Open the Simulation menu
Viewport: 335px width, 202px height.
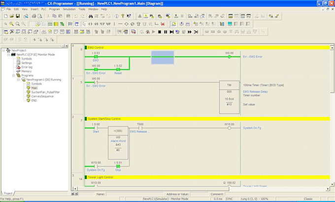(69, 9)
